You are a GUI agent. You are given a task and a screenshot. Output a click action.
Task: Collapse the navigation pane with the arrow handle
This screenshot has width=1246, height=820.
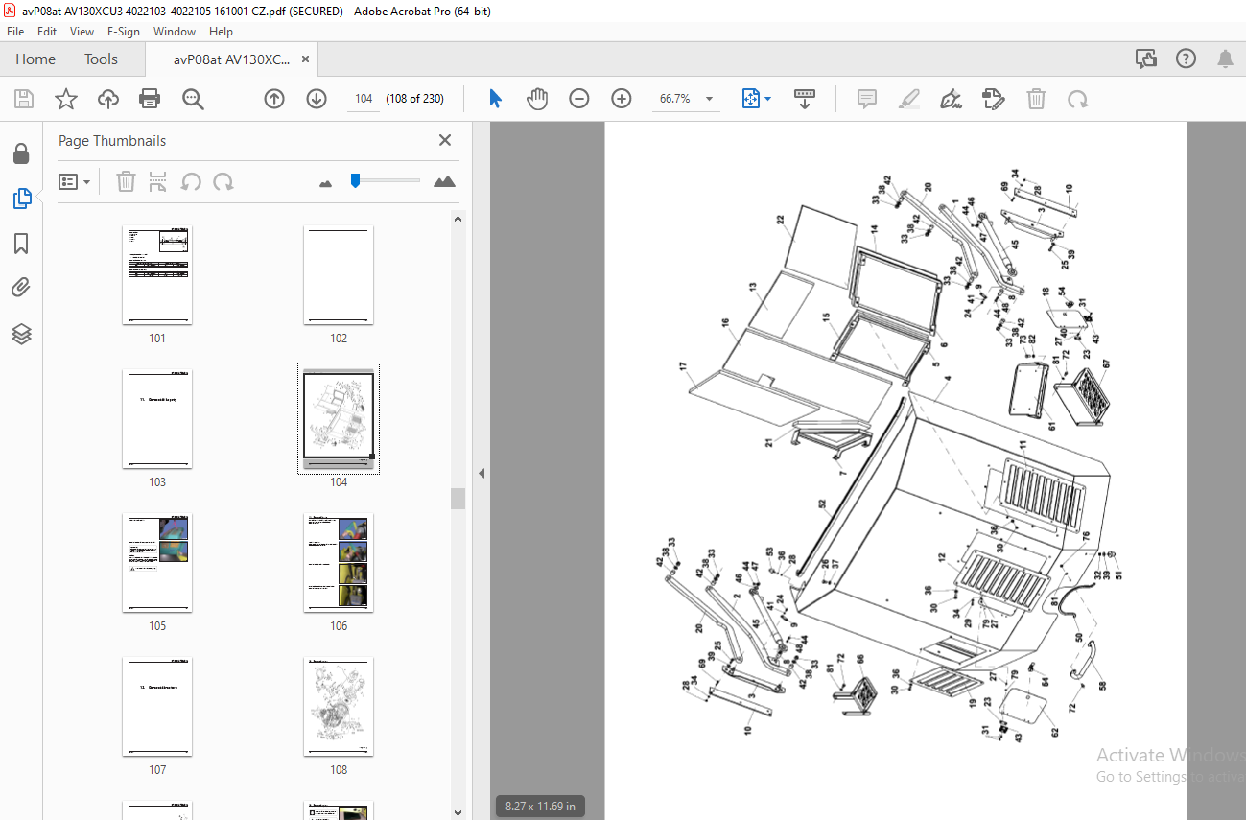coord(482,473)
